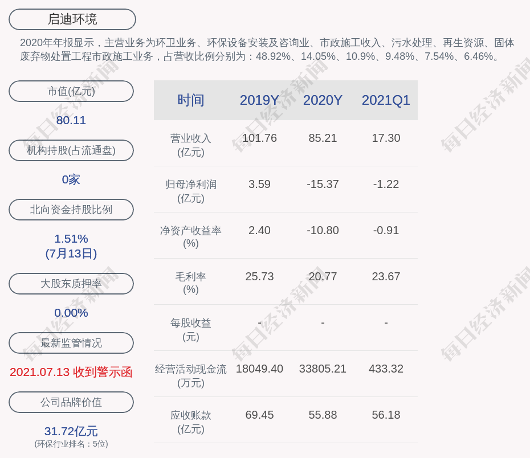Select the 0家 institutional holdings value
The image size is (530, 458).
coord(71,179)
